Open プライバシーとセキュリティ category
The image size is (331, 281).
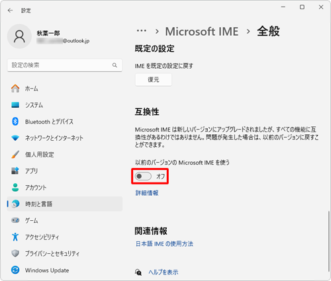pos(65,253)
